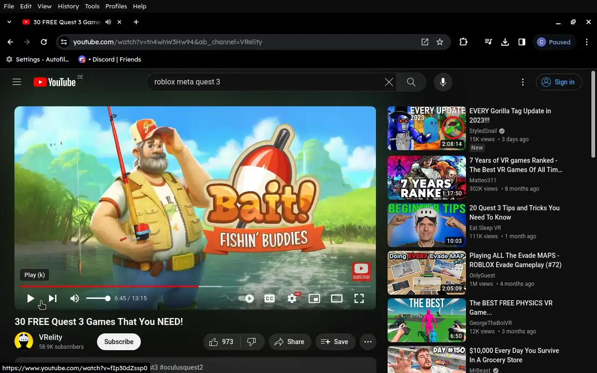Open the Paused profile button
This screenshot has width=597, height=373.
point(555,42)
